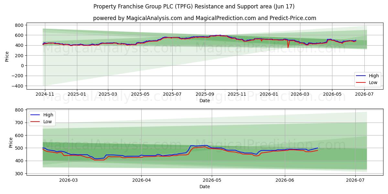Click the top chart x-axis label 2025-11
Screen dimensions: 388x194
[x=237, y=94]
